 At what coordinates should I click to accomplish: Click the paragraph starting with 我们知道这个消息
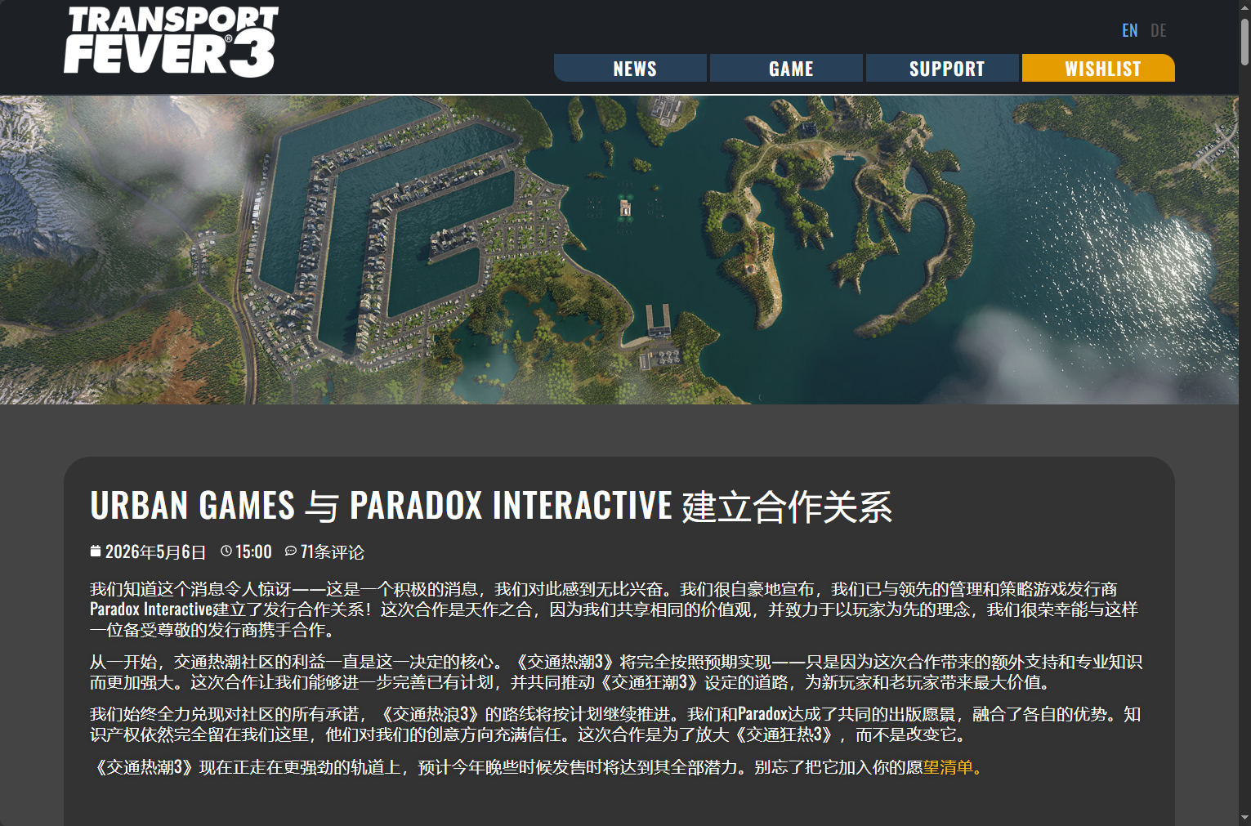614,609
